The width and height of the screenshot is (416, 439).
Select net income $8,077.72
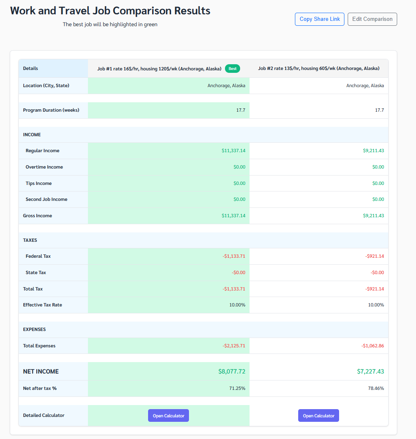[x=232, y=371]
